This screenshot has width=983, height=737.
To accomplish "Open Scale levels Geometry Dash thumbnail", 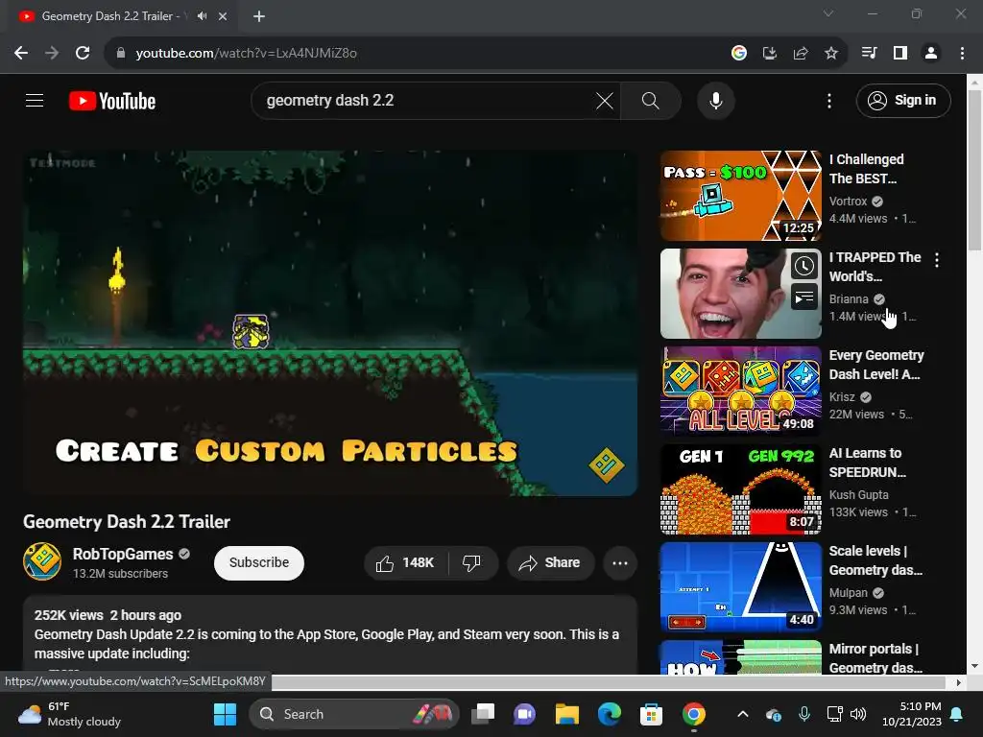I will (741, 586).
